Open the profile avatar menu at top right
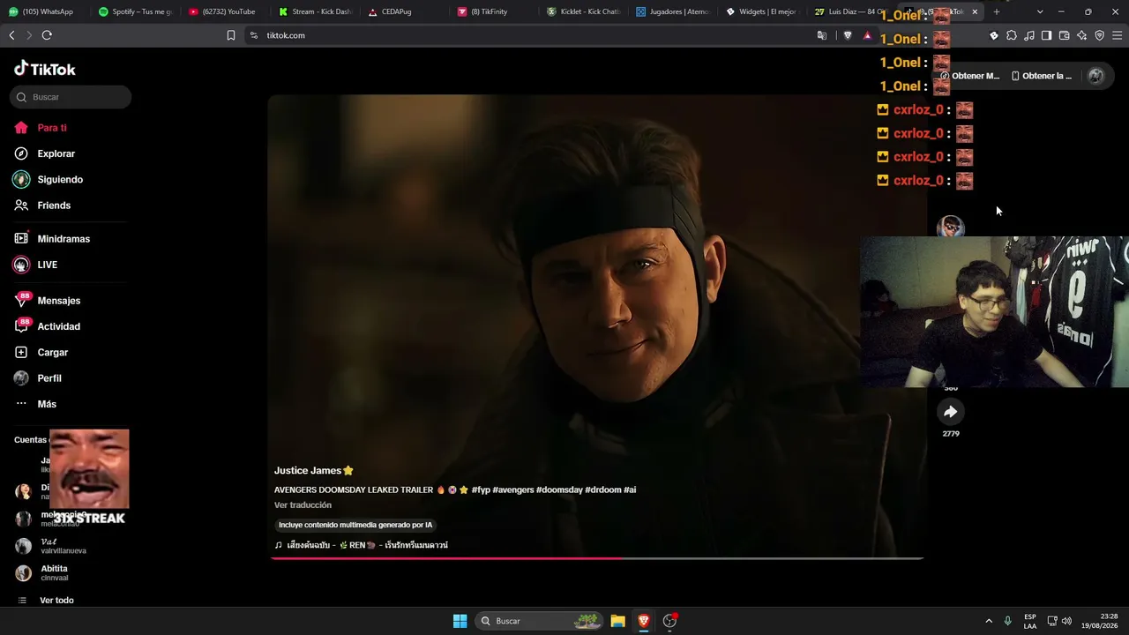The height and width of the screenshot is (635, 1129). click(1096, 76)
